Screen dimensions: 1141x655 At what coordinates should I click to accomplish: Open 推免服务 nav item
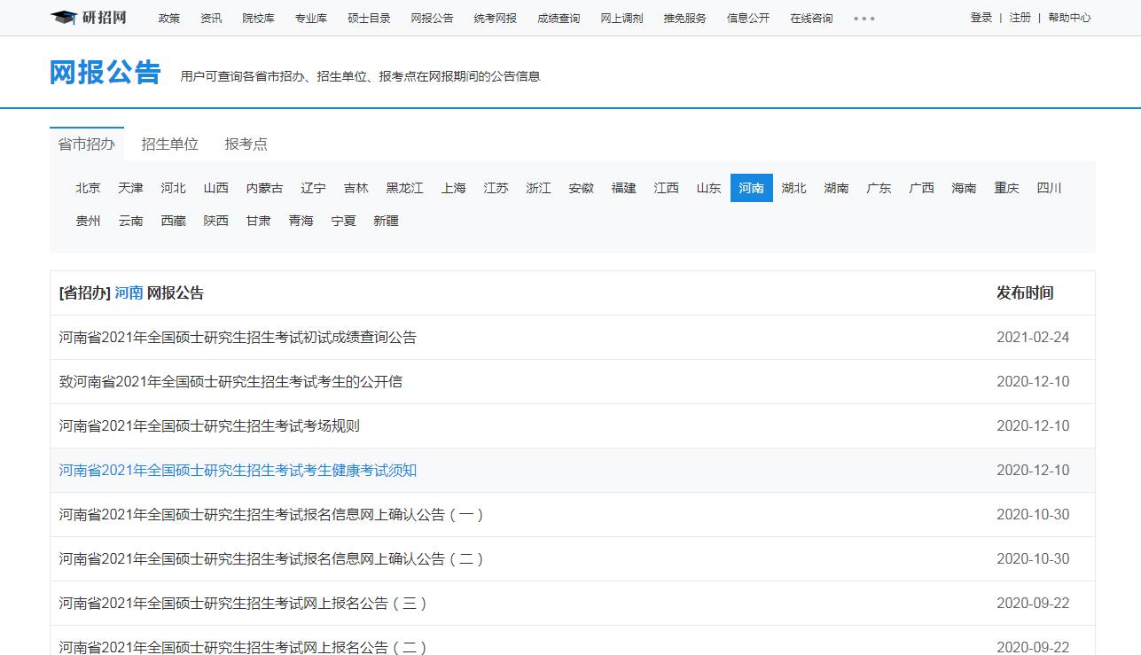[x=685, y=18]
